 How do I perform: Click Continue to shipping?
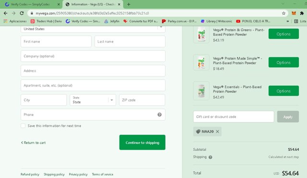coord(142,143)
